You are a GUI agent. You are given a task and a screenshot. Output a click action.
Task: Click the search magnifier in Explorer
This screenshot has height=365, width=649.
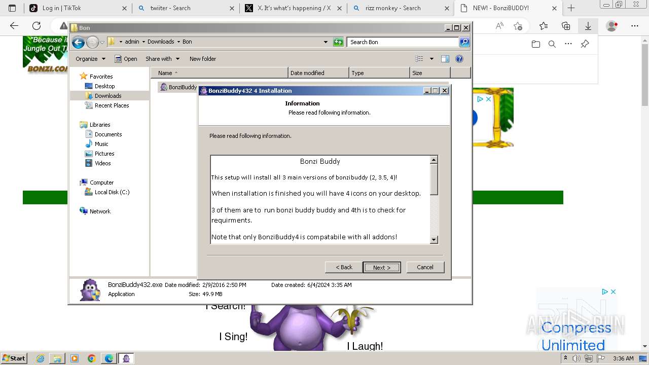coord(464,42)
